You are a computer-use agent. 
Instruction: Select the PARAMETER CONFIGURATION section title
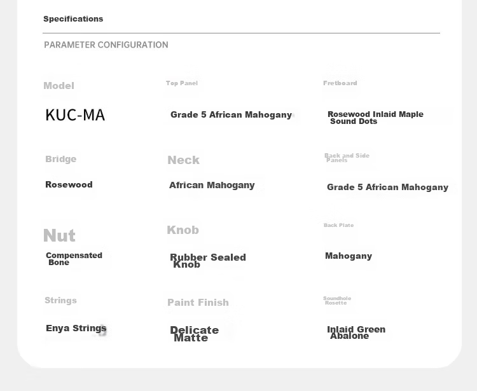106,45
